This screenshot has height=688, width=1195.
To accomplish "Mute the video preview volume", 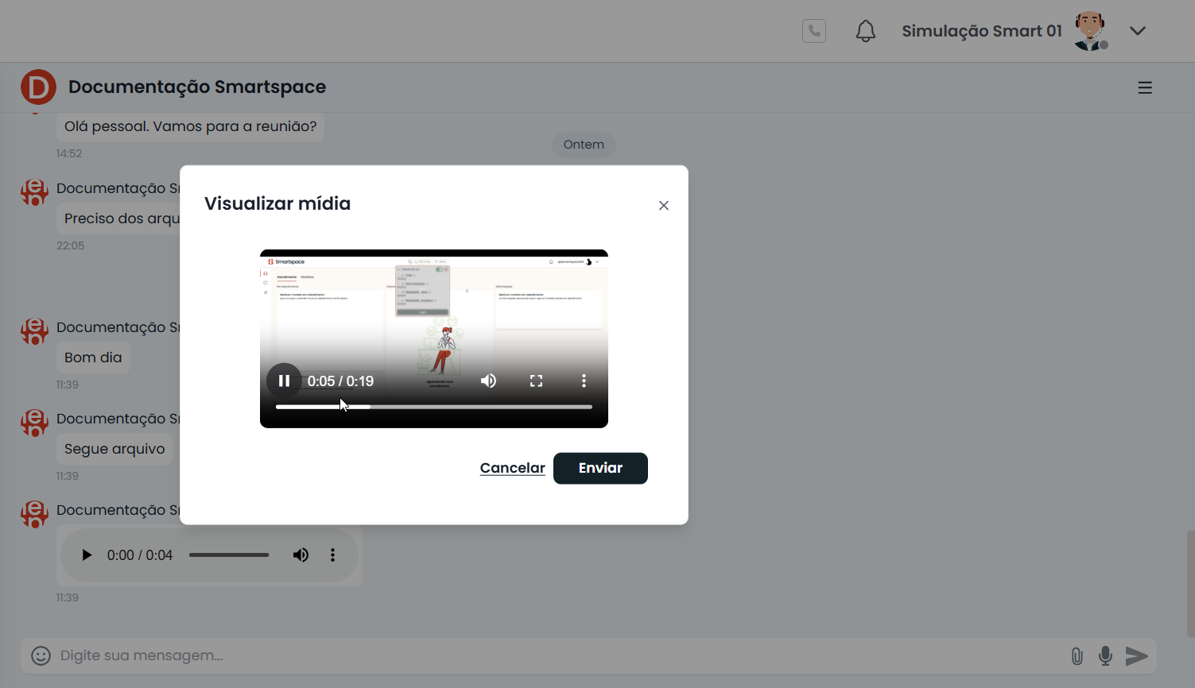I will pos(488,381).
